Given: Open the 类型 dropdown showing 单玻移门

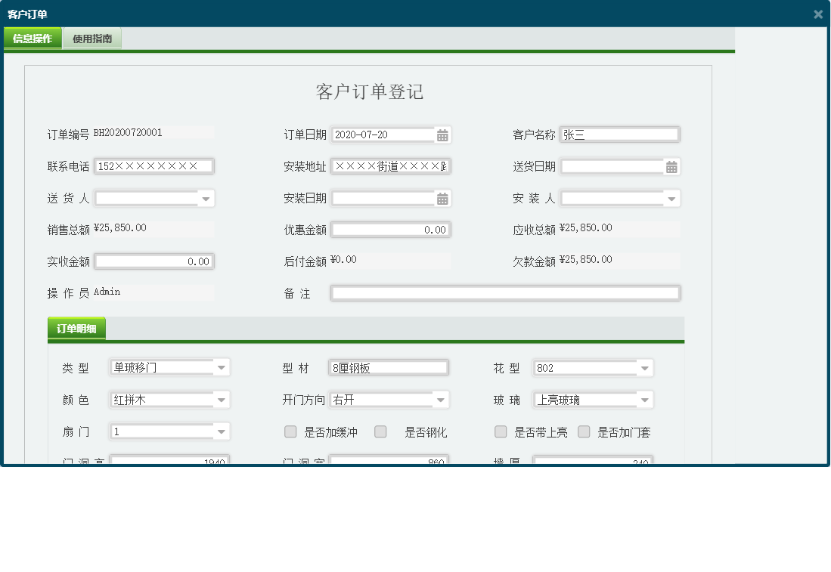Looking at the screenshot, I should 221,368.
